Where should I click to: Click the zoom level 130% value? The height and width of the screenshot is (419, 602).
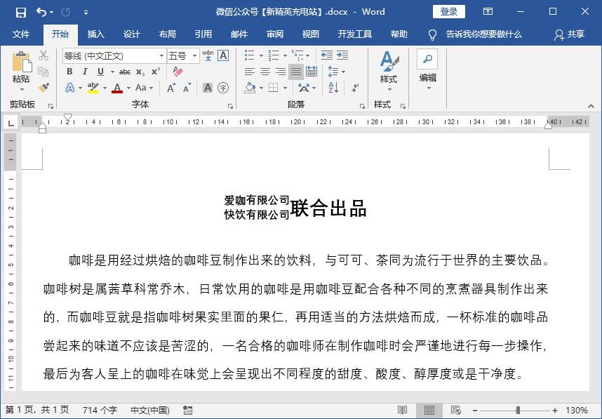[576, 410]
